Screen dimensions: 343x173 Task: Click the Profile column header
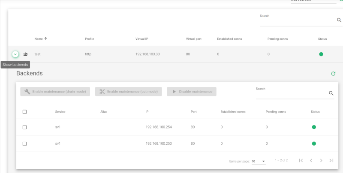pyautogui.click(x=90, y=39)
